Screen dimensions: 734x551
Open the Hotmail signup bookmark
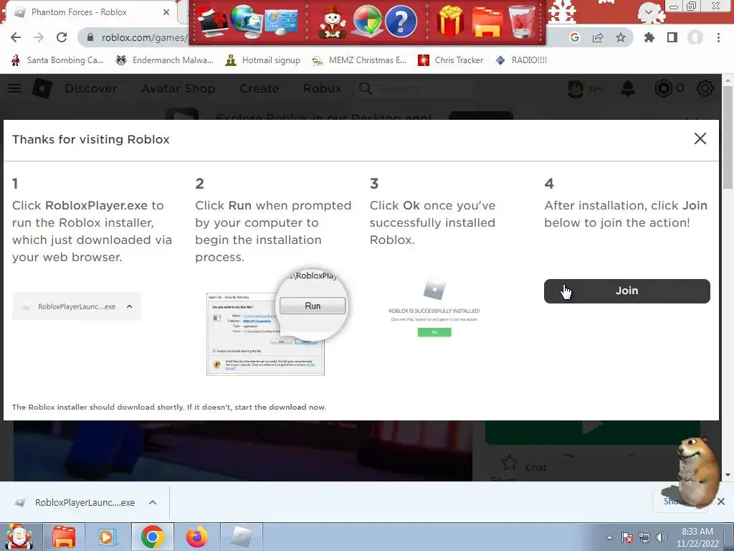coord(262,60)
